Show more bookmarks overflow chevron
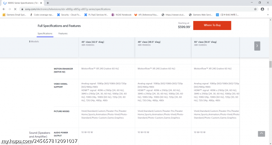This screenshot has height=145, width=272. coord(268,15)
